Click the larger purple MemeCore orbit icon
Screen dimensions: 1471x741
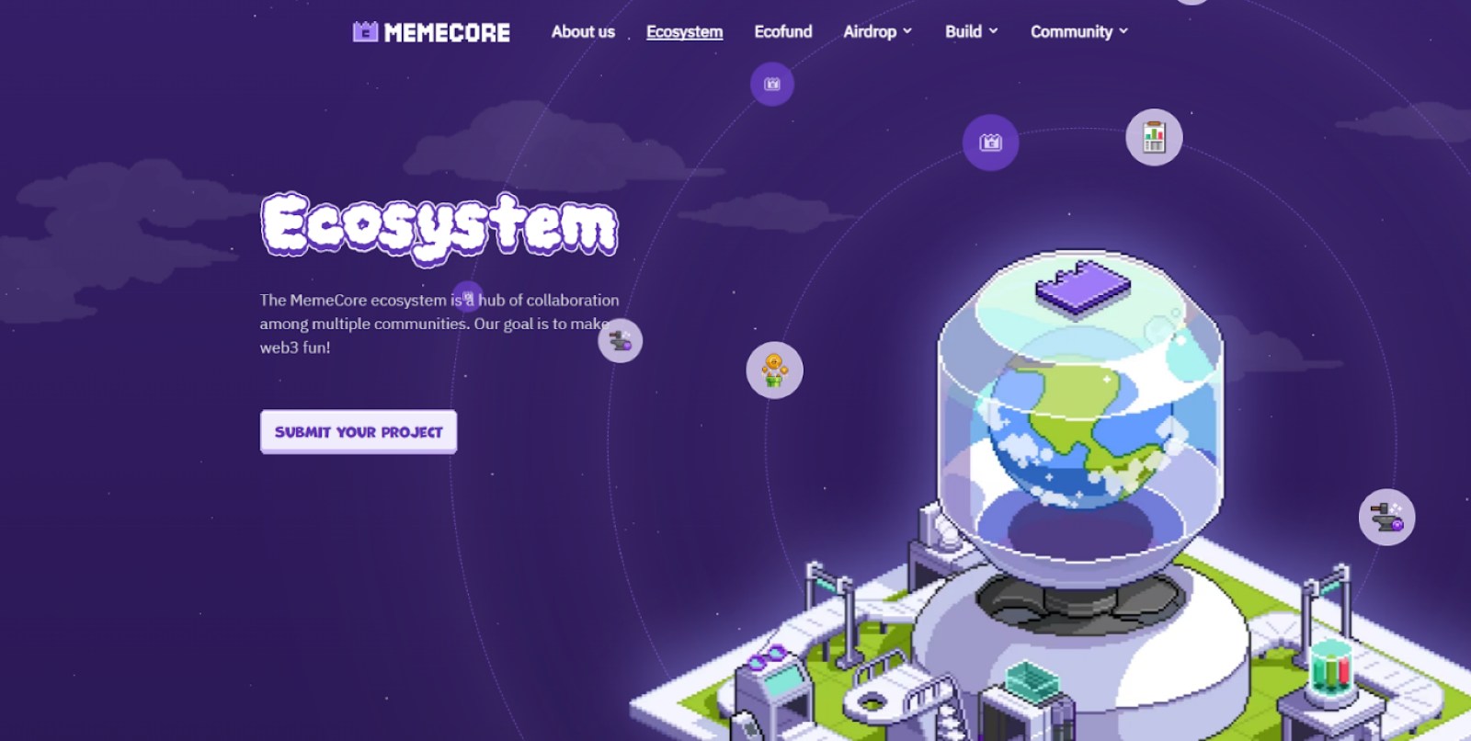[x=990, y=142]
